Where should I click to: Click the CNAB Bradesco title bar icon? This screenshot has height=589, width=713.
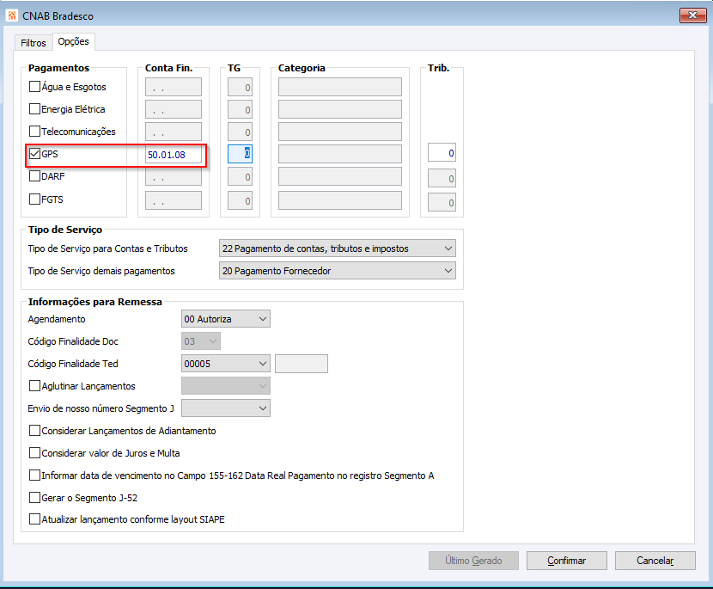[x=12, y=15]
